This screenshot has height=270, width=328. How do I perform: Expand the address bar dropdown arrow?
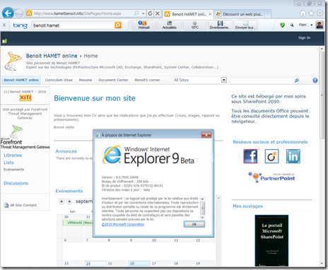click(143, 13)
